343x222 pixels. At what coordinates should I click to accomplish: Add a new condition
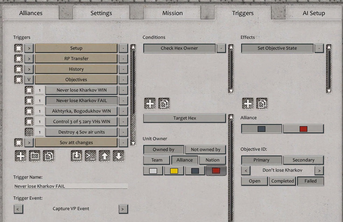click(150, 103)
